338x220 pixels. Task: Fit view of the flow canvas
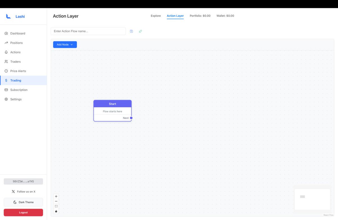pos(56,206)
